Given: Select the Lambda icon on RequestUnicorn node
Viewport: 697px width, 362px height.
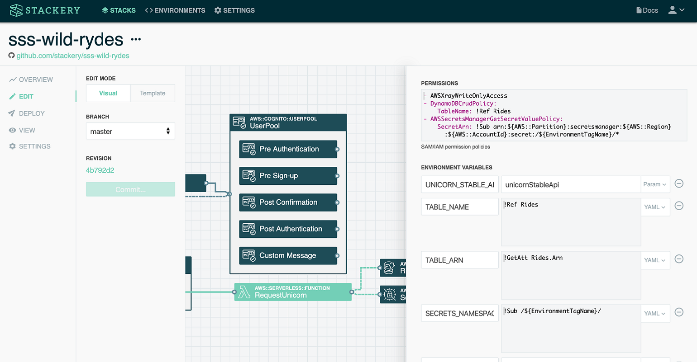Looking at the screenshot, I should tap(244, 292).
